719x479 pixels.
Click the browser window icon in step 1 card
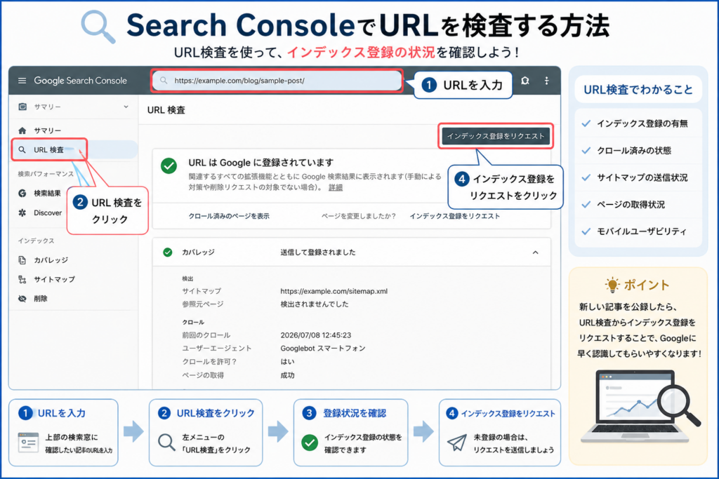tap(28, 443)
